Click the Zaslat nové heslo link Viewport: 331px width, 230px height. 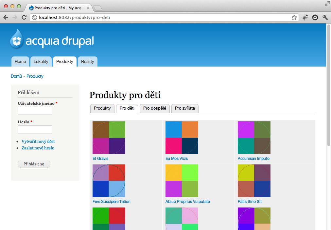[38, 148]
